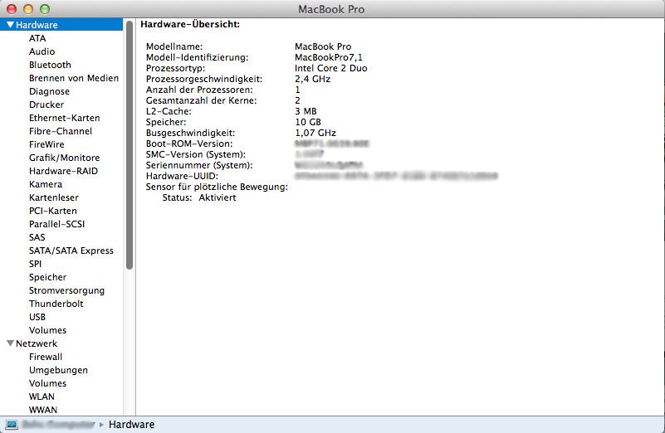Collapse the Netzwerk disclosure triangle
Image resolution: width=665 pixels, height=433 pixels.
tap(11, 343)
